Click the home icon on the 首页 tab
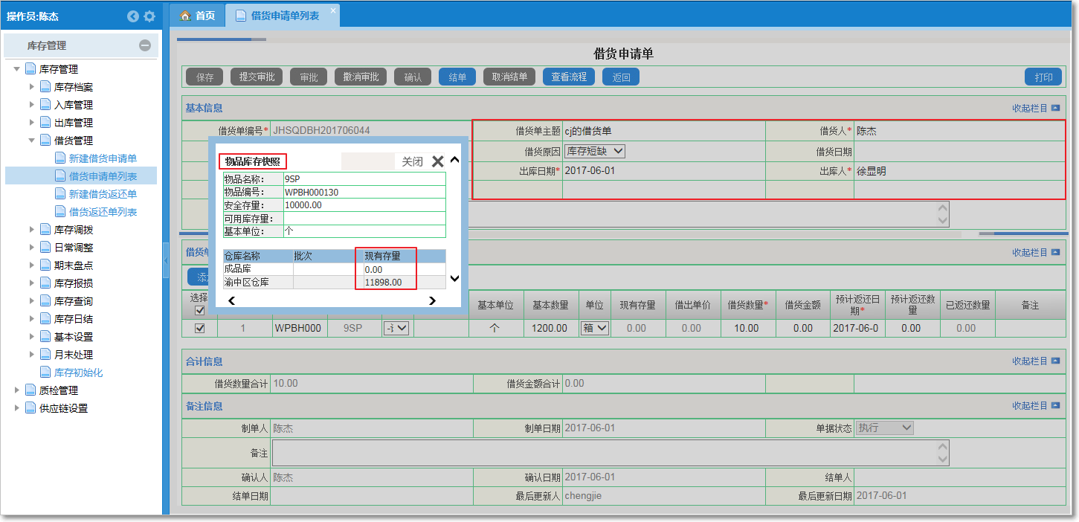1079x522 pixels. click(186, 16)
